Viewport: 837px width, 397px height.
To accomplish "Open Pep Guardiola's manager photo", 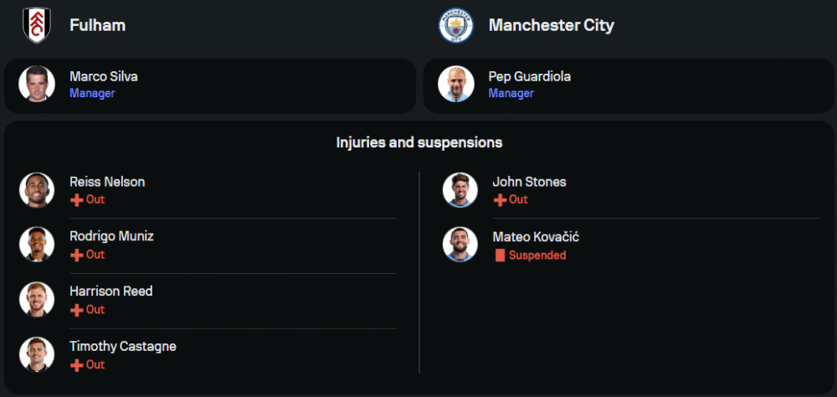I will [456, 84].
